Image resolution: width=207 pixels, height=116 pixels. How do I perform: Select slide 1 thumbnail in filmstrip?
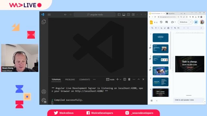(160, 38)
